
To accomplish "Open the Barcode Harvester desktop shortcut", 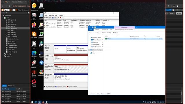I will tap(34, 74).
